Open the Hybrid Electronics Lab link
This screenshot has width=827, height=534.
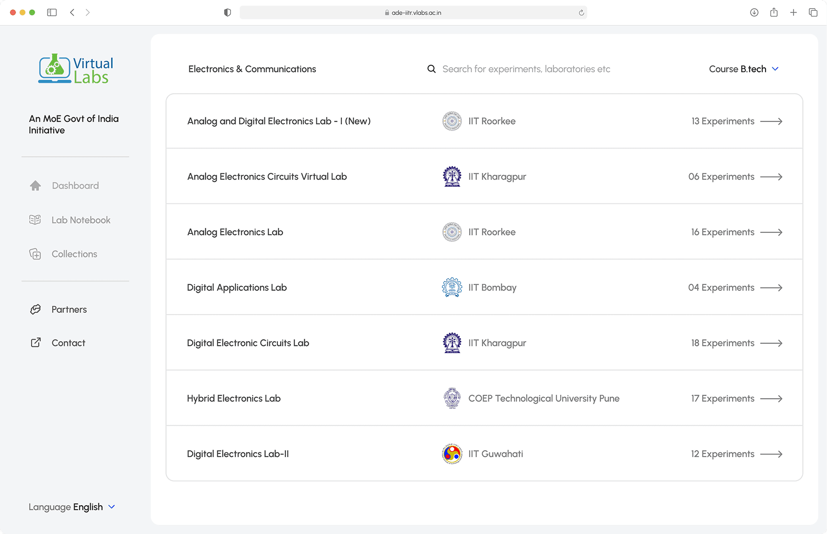pyautogui.click(x=234, y=399)
